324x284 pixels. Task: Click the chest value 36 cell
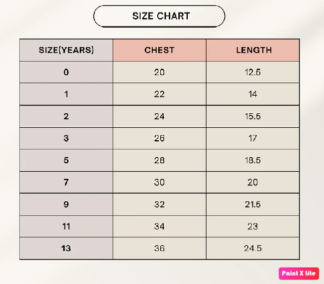pyautogui.click(x=159, y=248)
